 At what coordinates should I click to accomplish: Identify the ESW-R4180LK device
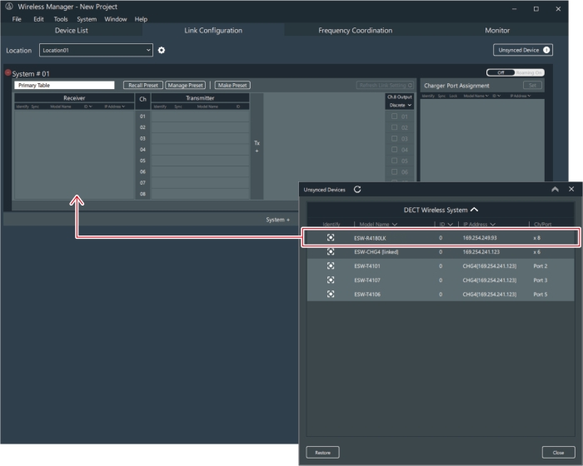[x=331, y=237]
